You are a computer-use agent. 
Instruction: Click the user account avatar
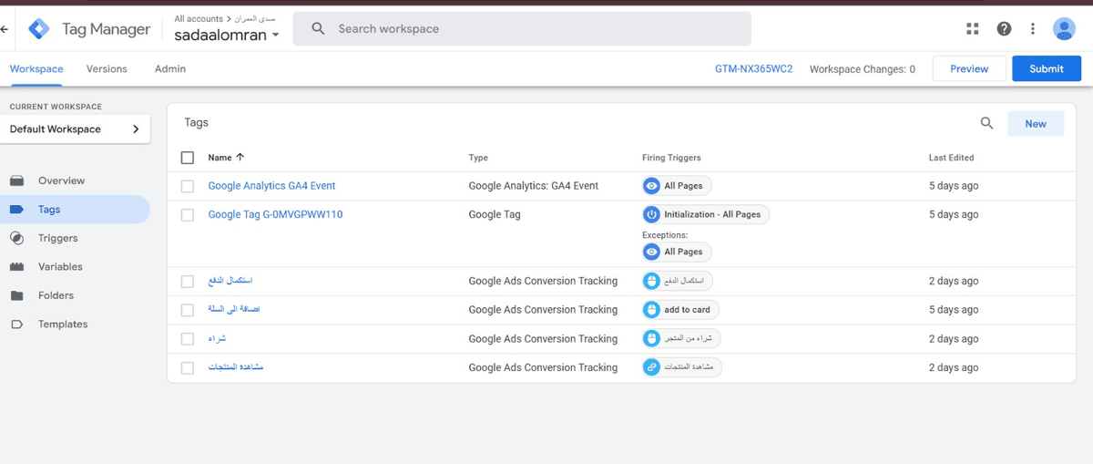1064,29
